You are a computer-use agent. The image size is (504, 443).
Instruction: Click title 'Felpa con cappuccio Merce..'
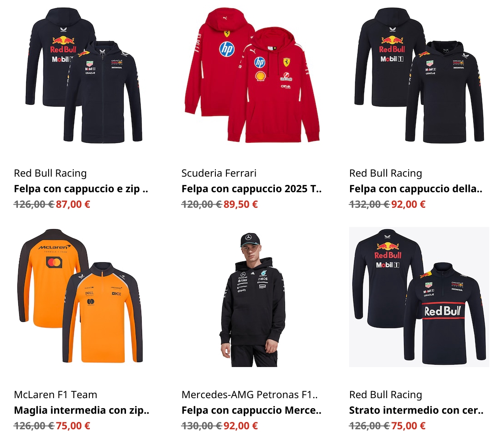tap(252, 410)
